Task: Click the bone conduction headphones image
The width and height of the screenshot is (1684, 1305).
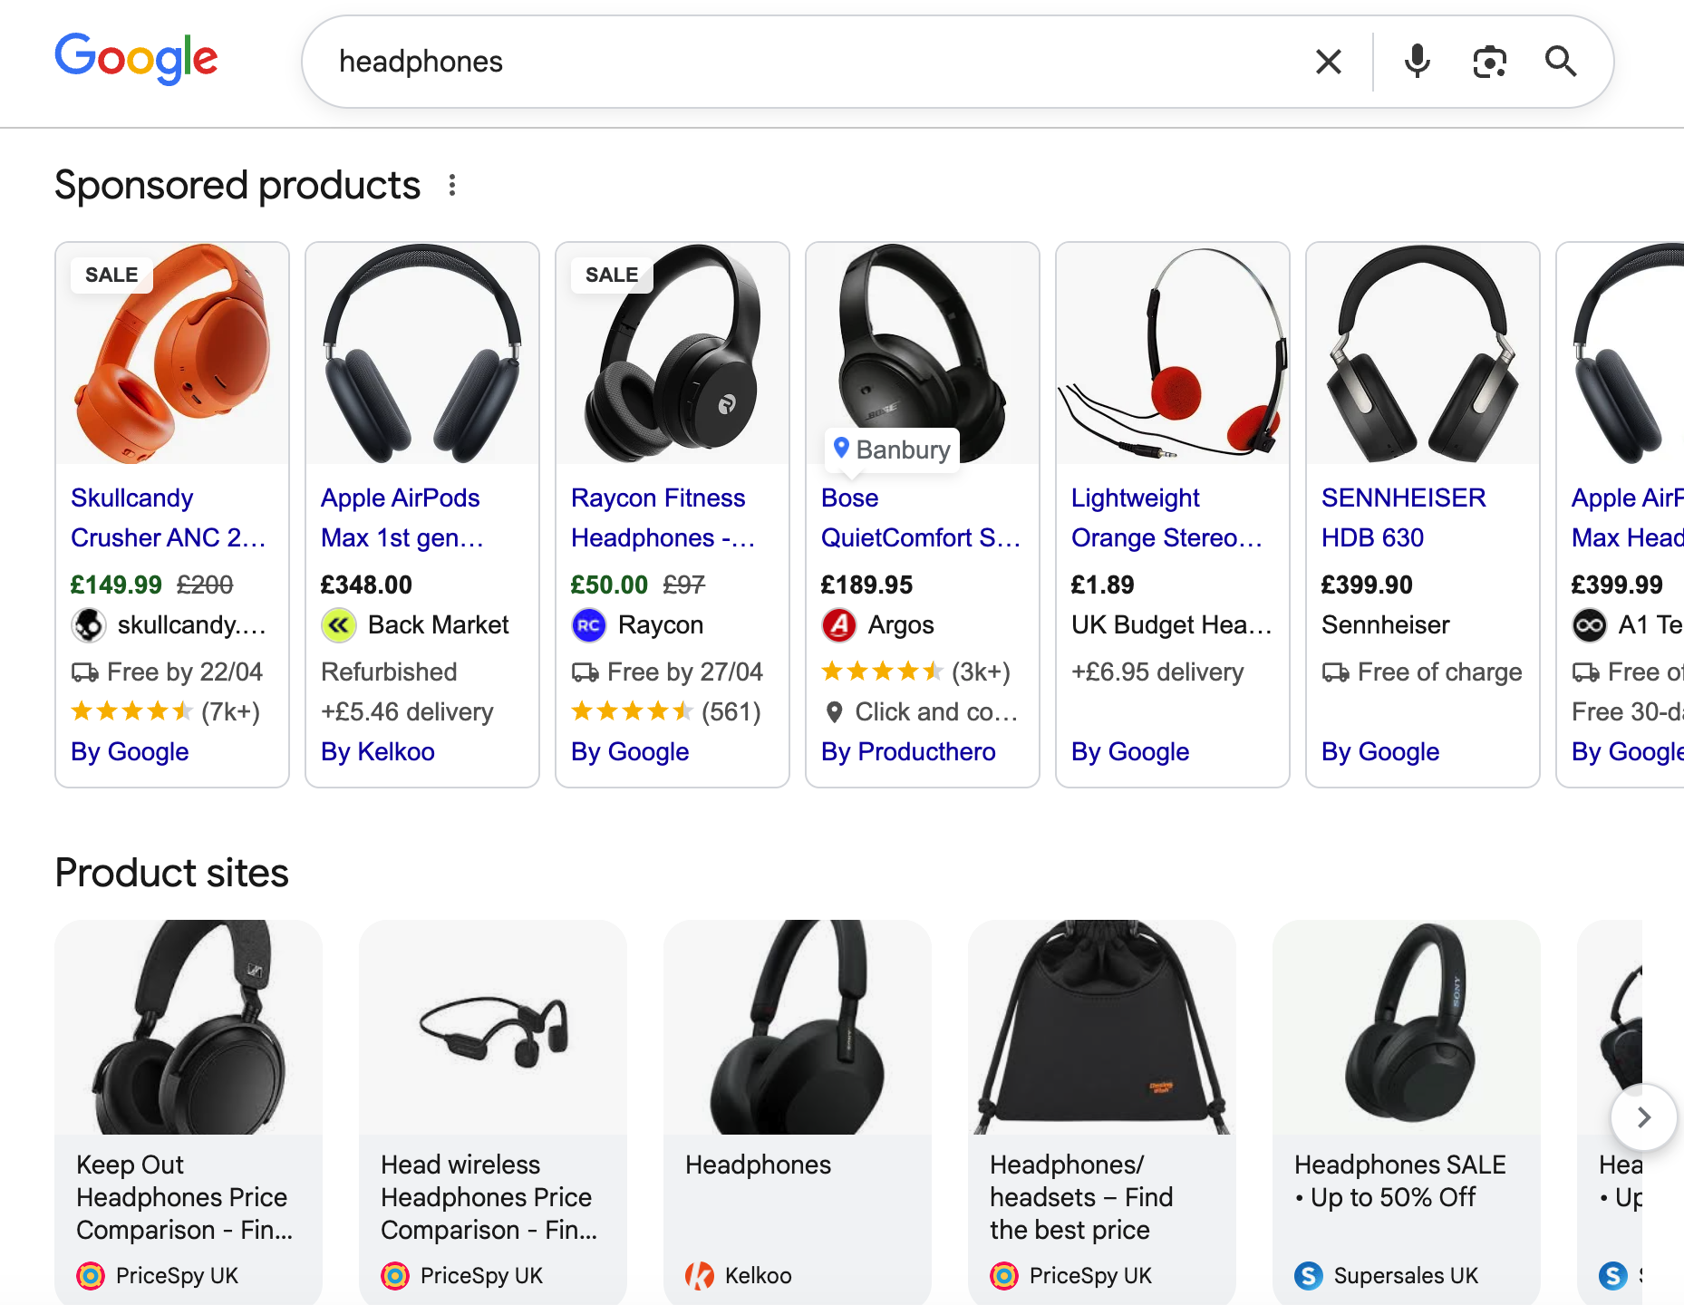Action: pos(493,1028)
